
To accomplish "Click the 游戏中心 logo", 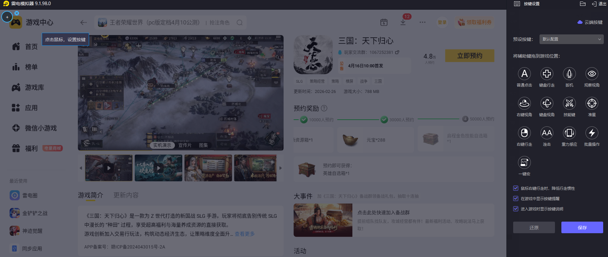I will (31, 23).
